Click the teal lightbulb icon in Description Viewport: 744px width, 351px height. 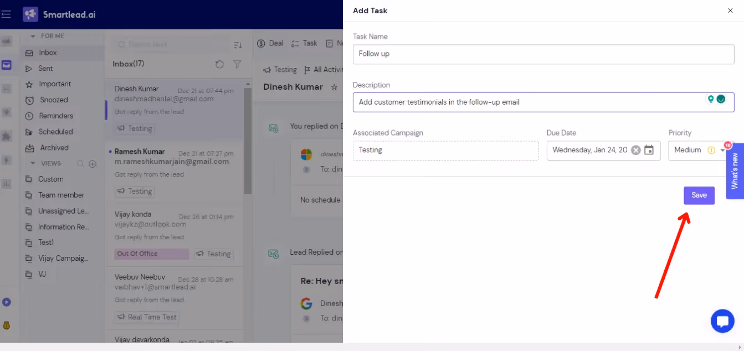(x=711, y=99)
